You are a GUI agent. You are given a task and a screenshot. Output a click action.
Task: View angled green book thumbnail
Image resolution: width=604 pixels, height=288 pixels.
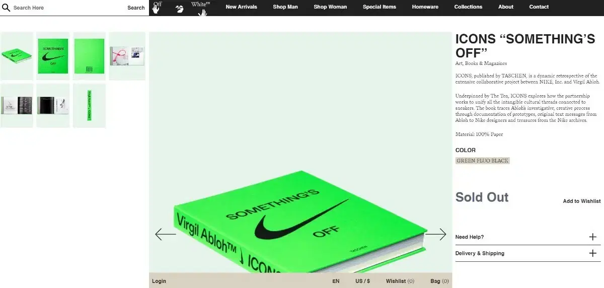coord(17,56)
